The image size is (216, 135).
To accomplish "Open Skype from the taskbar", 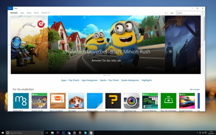I will [x=85, y=133].
